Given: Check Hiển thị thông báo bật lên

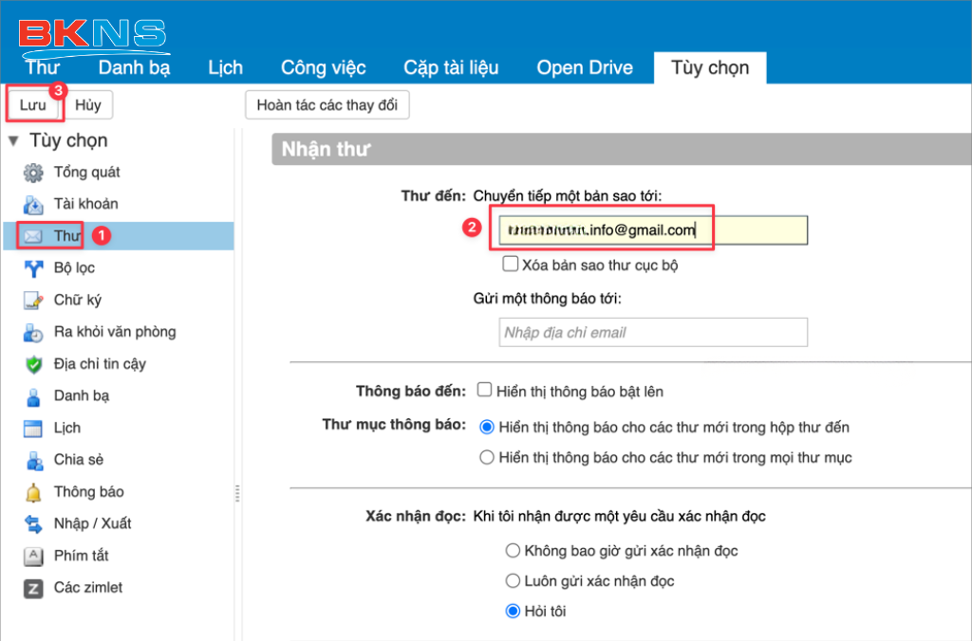Looking at the screenshot, I should (x=485, y=391).
